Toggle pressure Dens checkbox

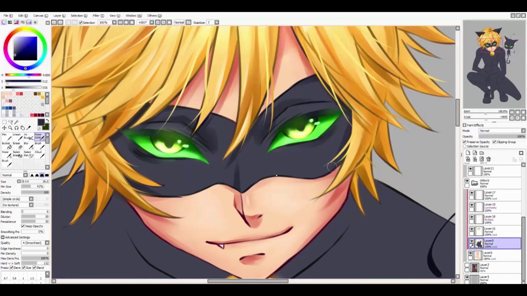[x=12, y=268]
